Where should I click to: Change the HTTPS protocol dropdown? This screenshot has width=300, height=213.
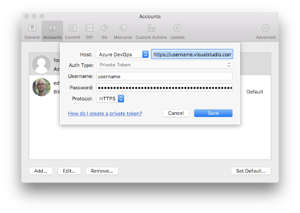(x=110, y=99)
